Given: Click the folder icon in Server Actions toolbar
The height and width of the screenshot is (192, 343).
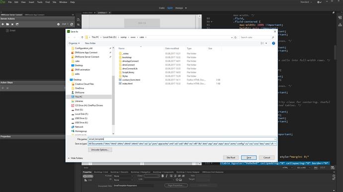Looking at the screenshot, I should tap(7, 24).
